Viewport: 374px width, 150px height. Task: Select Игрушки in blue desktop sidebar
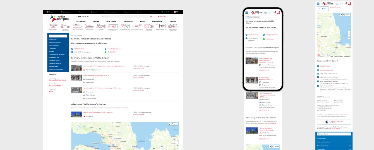51,51
